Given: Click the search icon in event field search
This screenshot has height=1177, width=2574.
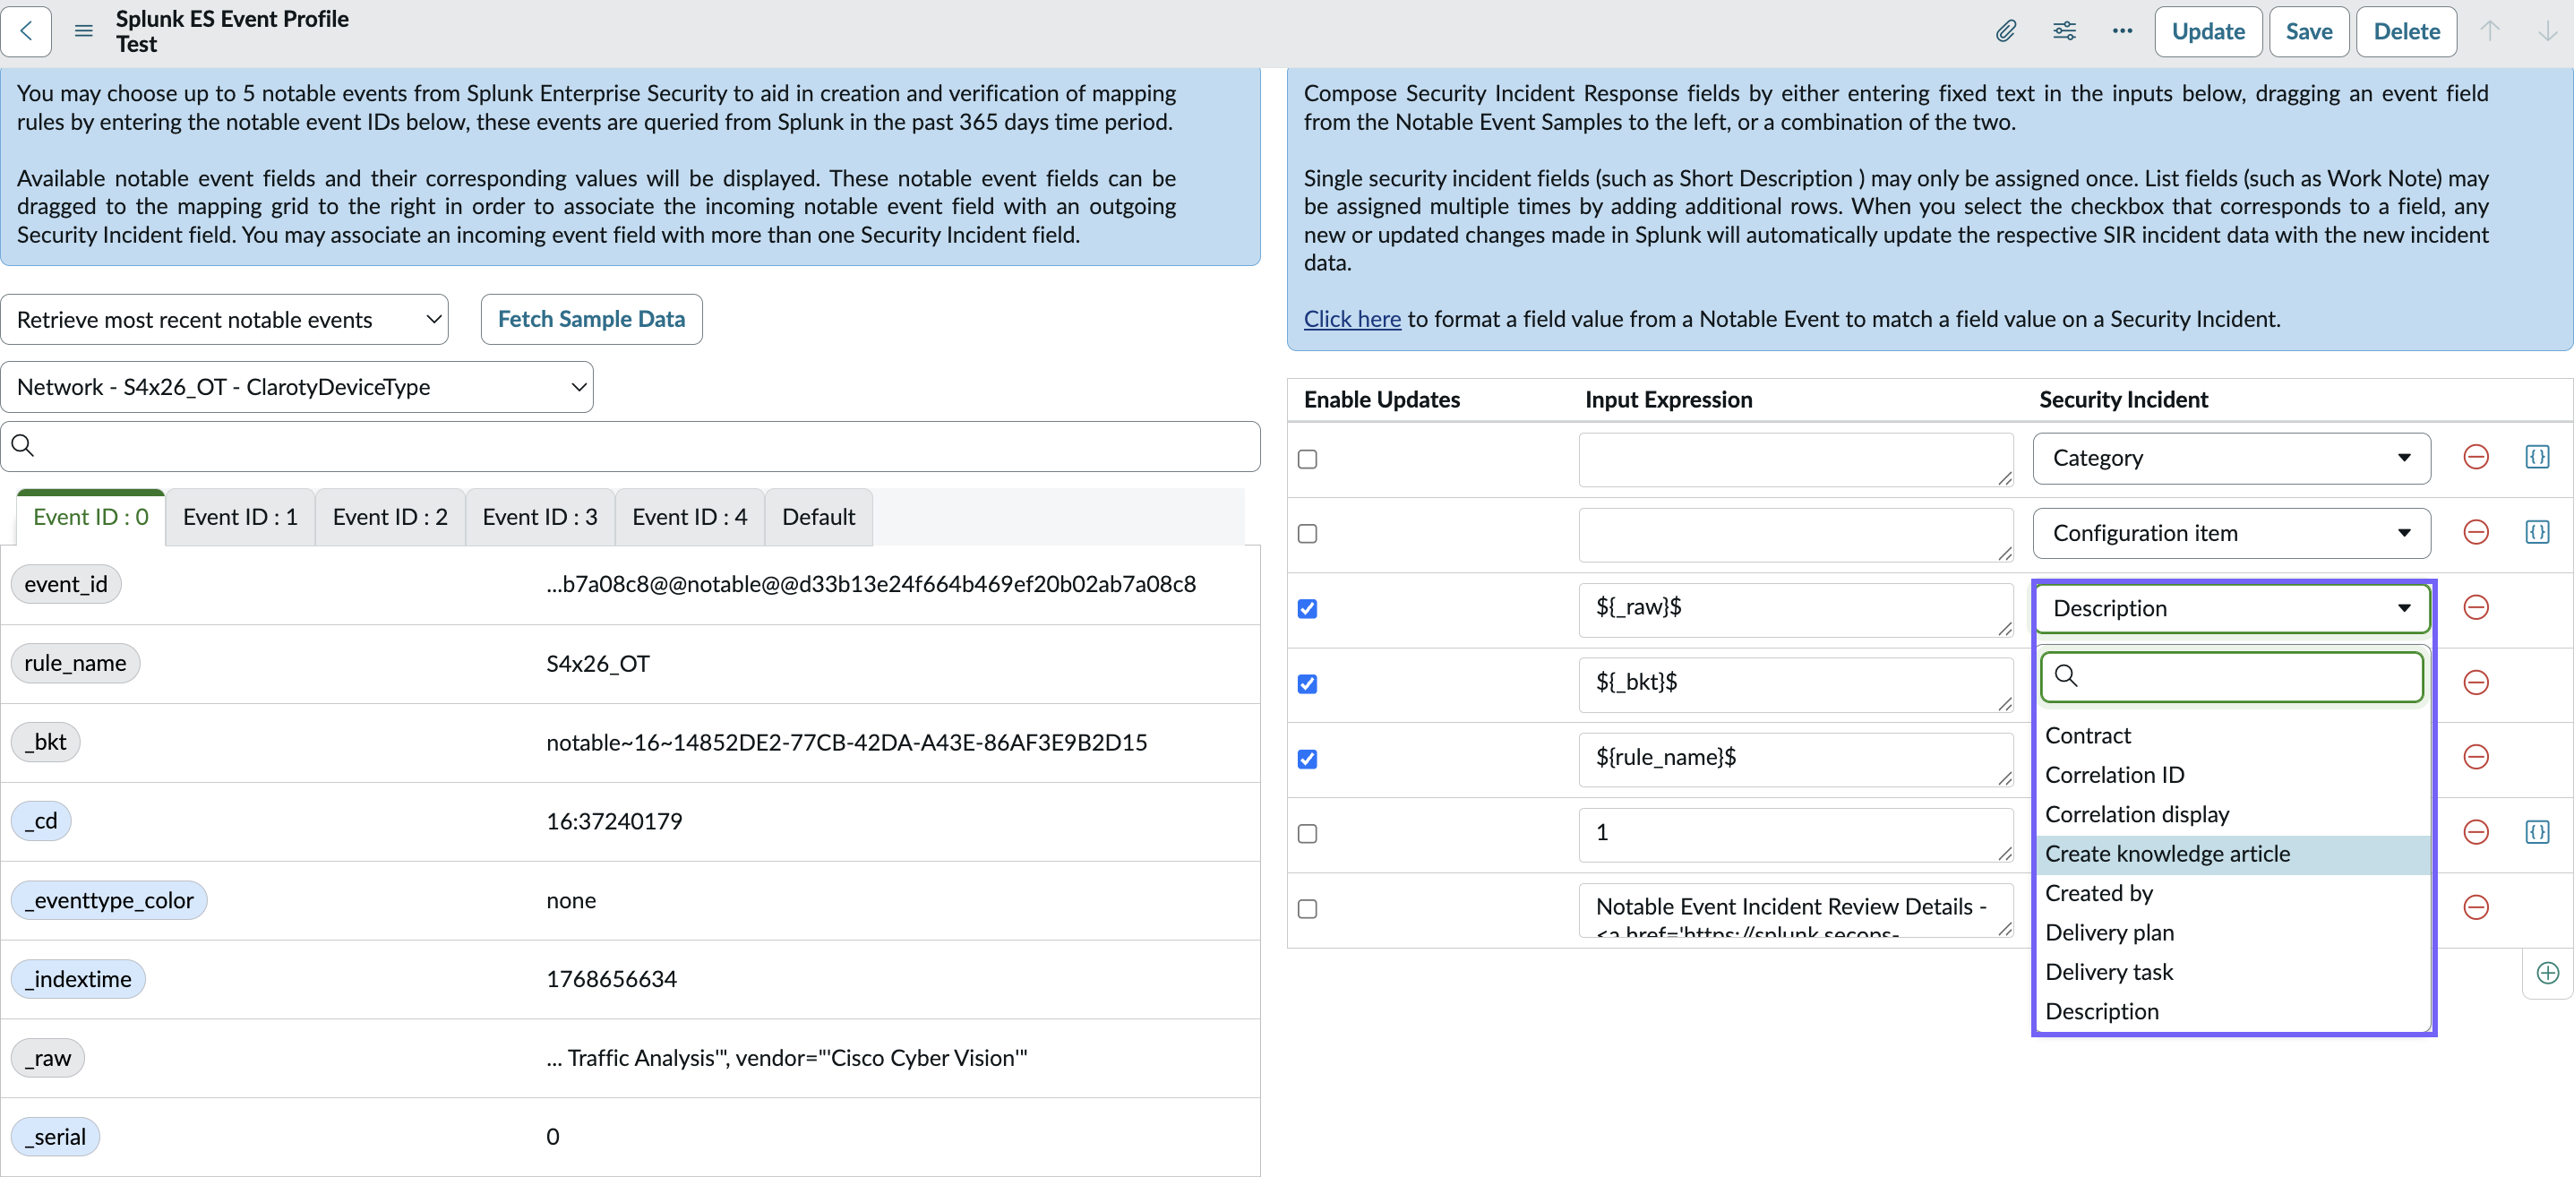Looking at the screenshot, I should [23, 445].
